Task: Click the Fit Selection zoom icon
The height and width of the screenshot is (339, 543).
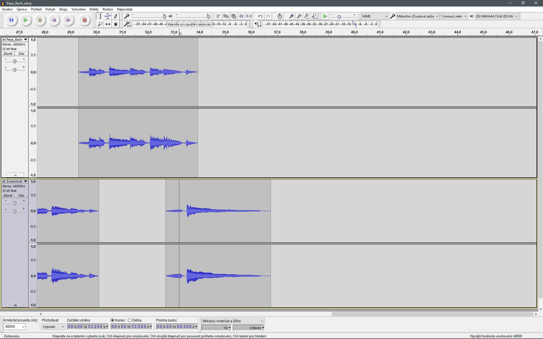Action: pos(307,16)
